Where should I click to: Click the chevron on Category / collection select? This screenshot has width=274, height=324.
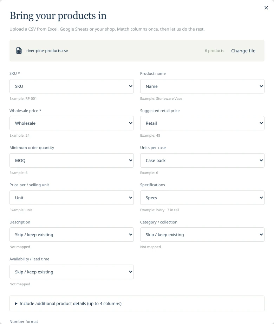pos(261,234)
